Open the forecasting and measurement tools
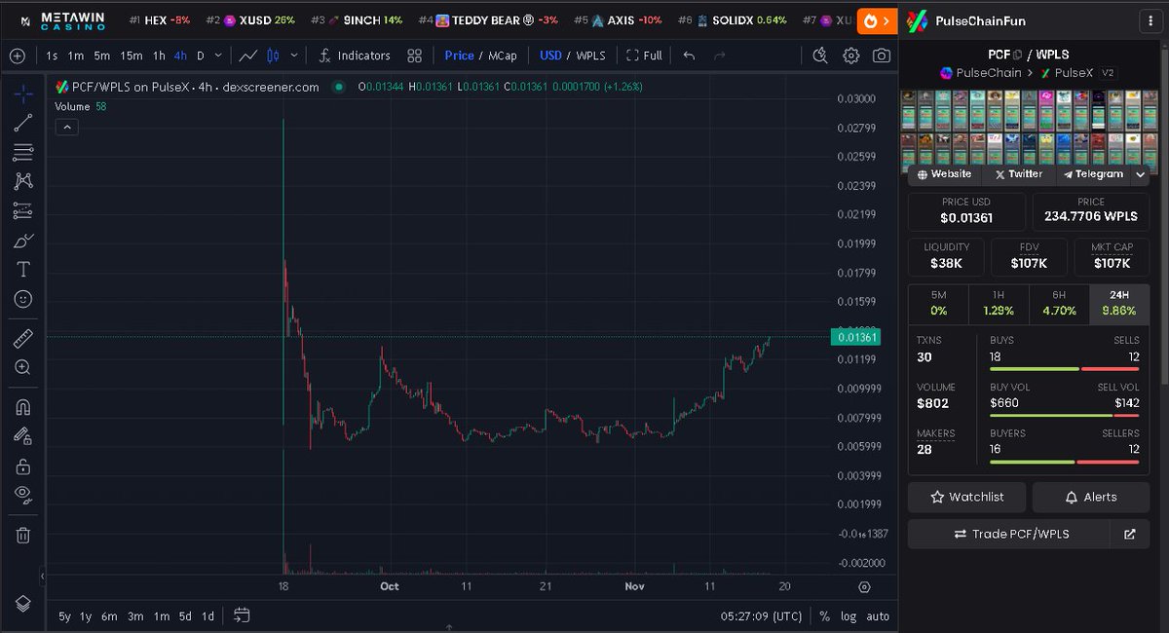Viewport: 1169px width, 633px height. tap(23, 210)
